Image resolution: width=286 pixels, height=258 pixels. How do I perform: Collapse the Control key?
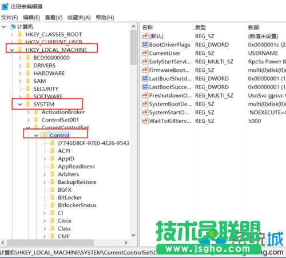click(36, 135)
